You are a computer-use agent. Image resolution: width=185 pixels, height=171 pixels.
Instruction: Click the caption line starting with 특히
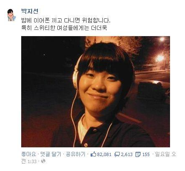coord(64,28)
